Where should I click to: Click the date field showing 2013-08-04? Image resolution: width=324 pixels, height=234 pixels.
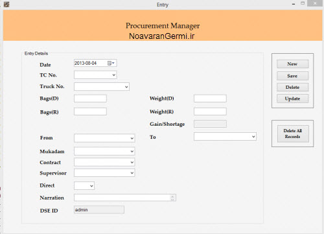pos(95,63)
